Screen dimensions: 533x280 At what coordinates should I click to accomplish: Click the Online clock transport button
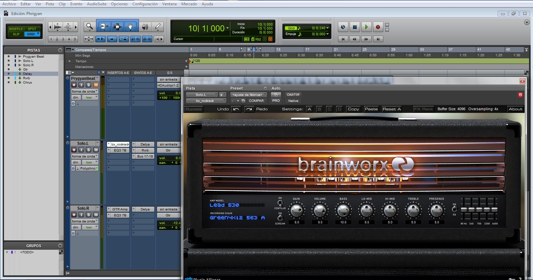click(343, 27)
